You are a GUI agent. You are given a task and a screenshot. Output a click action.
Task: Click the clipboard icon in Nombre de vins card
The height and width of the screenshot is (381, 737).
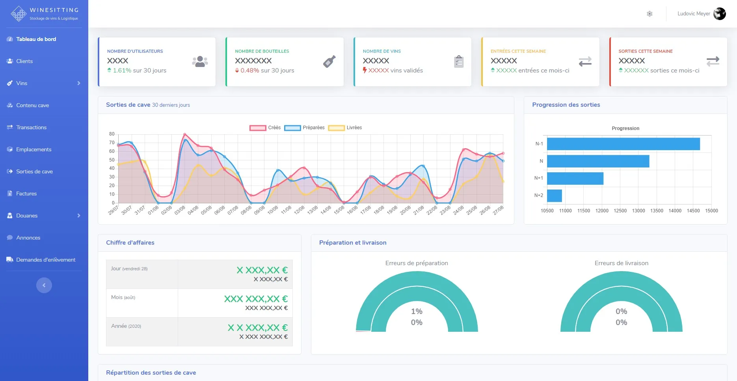pyautogui.click(x=459, y=61)
